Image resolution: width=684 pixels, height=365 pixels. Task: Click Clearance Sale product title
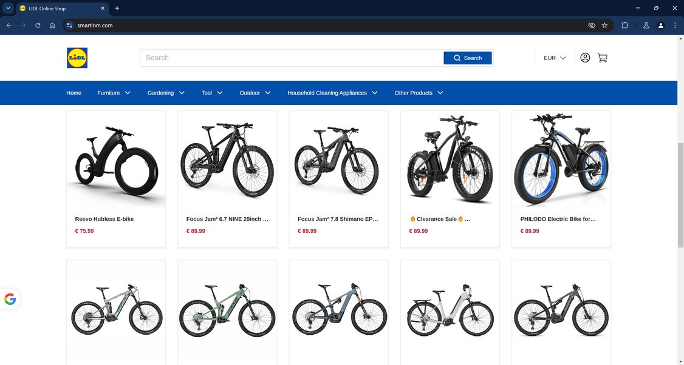pyautogui.click(x=440, y=219)
